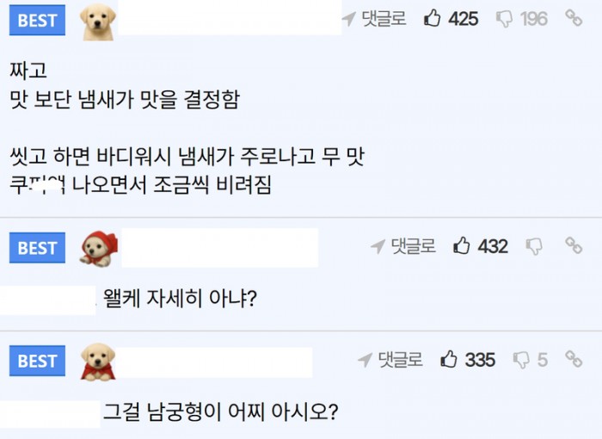Screen dimensions: 602x439
Task: Click thumbs-down on the second comment
Action: (534, 246)
